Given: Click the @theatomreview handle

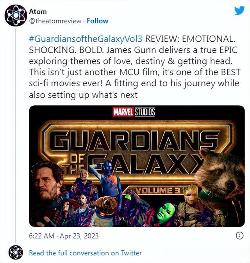Looking at the screenshot, I should (55, 21).
